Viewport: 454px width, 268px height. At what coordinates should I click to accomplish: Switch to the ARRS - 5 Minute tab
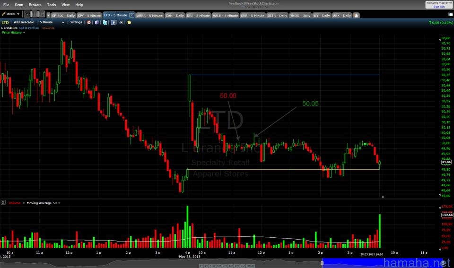(x=150, y=16)
